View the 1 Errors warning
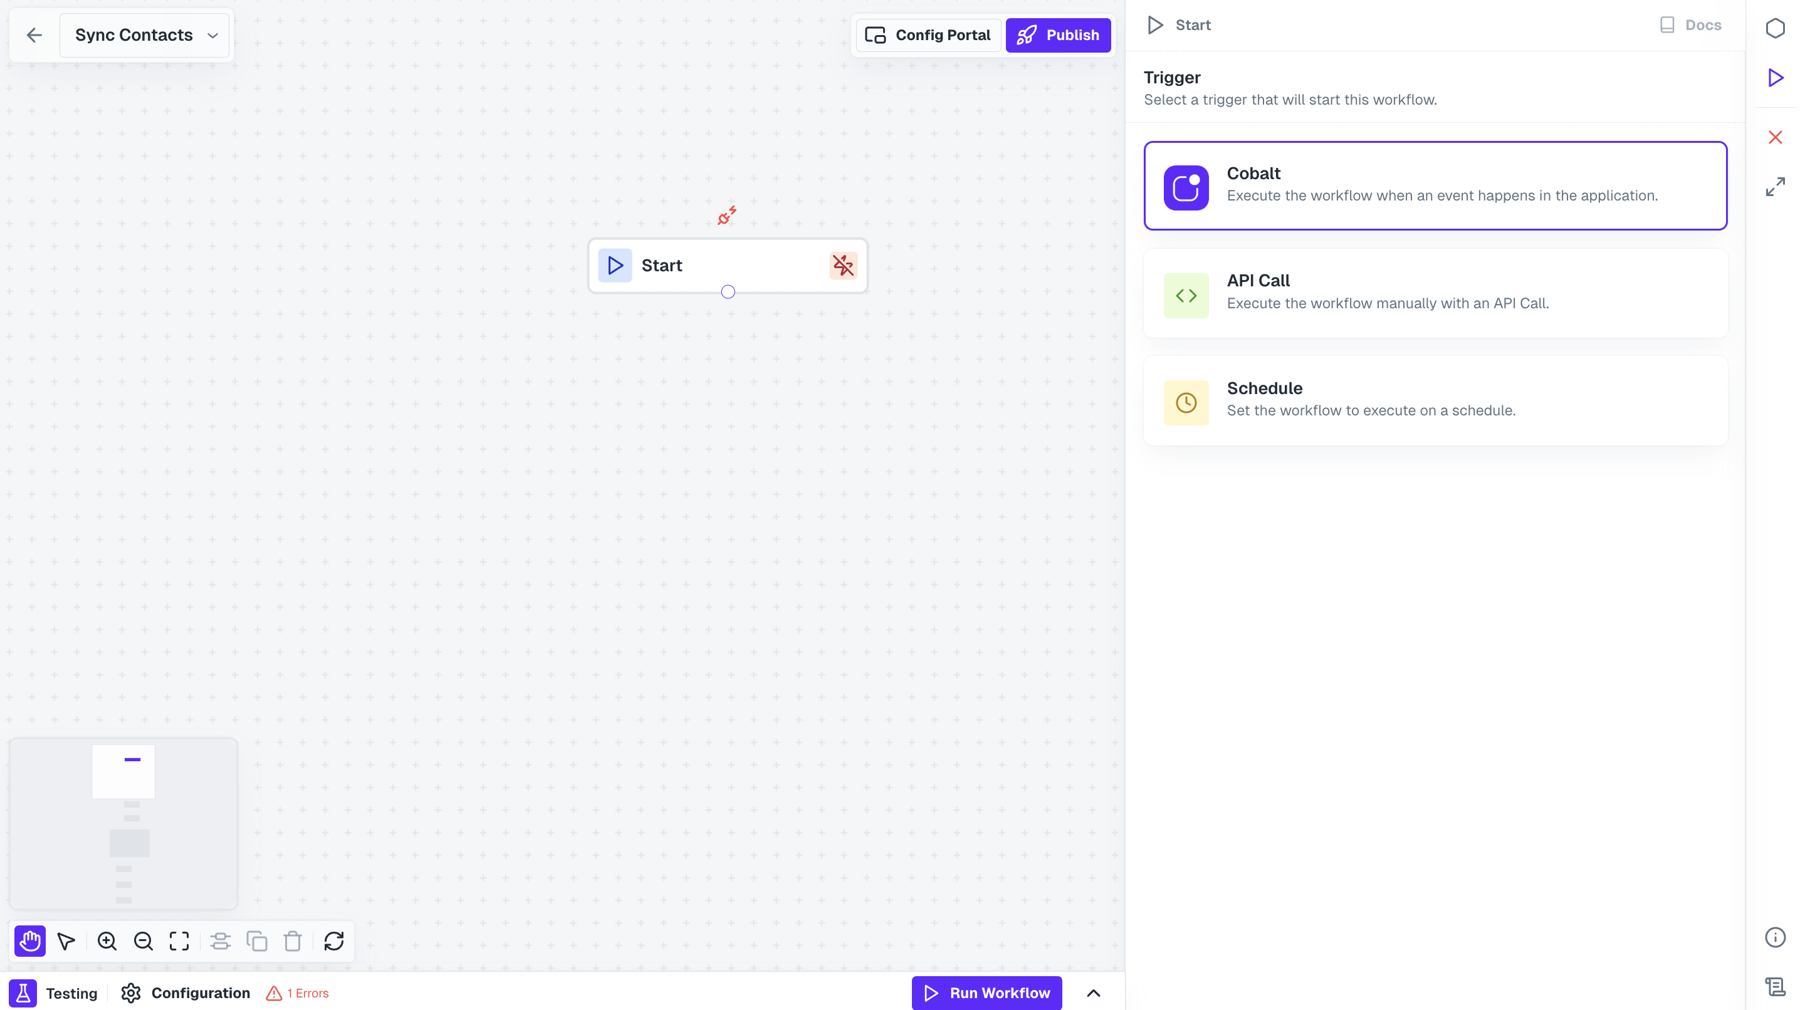Image resolution: width=1805 pixels, height=1010 pixels. click(297, 992)
